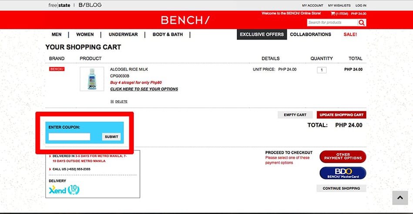Viewport: 413px width, 214px height.
Task: Click the BENCH/ logo in header
Action: [185, 20]
